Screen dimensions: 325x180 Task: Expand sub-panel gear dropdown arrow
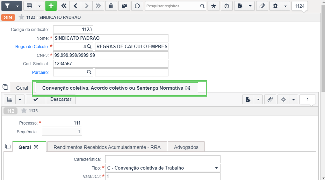point(294,99)
